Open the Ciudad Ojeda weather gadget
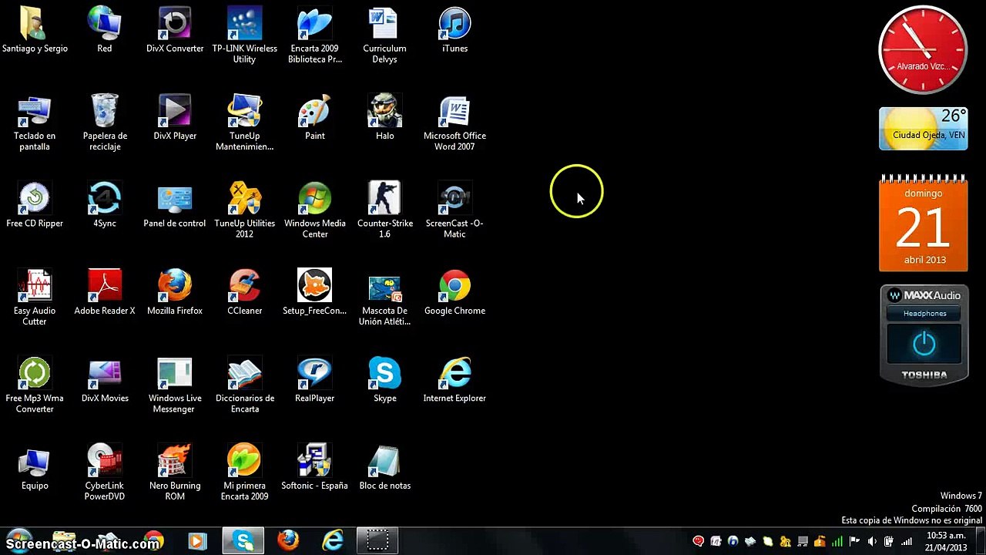Image resolution: width=986 pixels, height=555 pixels. pyautogui.click(x=923, y=129)
